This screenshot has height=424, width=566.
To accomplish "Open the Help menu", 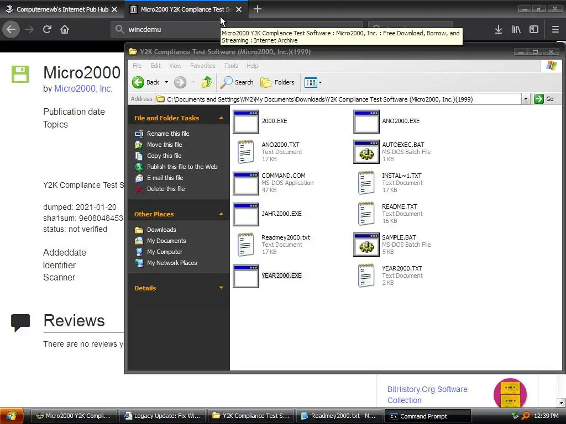I will (x=252, y=66).
